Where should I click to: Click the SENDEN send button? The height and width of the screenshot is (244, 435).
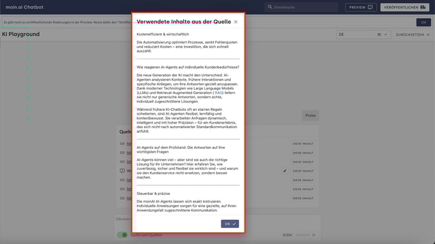tap(306, 235)
